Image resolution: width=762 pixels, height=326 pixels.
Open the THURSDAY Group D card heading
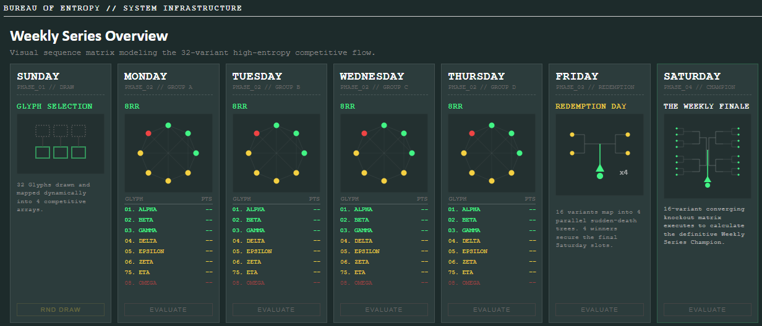[x=476, y=77]
